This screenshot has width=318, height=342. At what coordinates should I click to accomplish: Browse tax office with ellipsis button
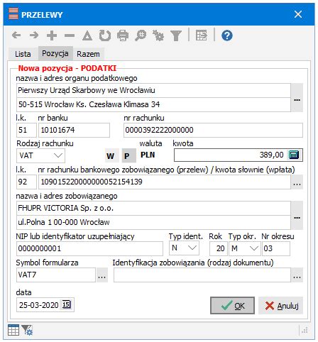[x=297, y=97]
